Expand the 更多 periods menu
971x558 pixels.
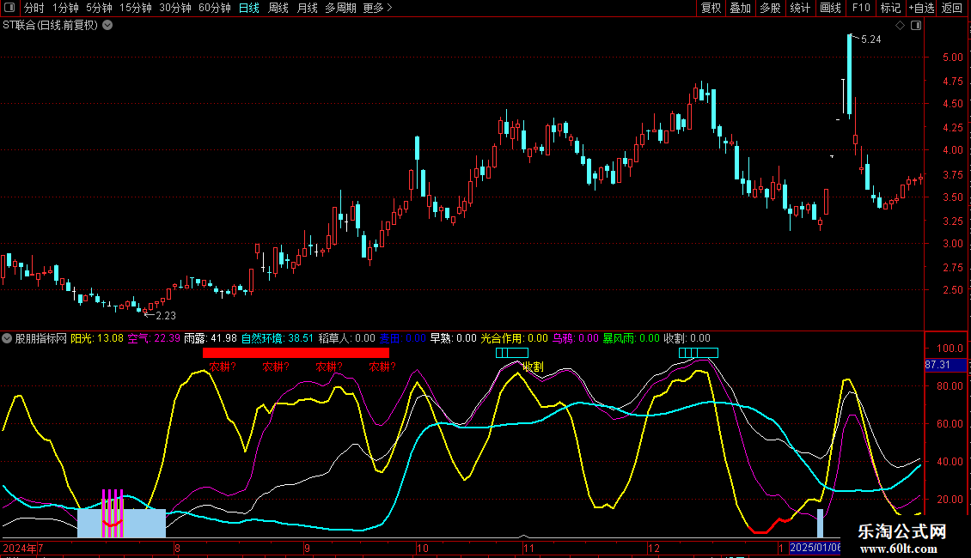378,8
